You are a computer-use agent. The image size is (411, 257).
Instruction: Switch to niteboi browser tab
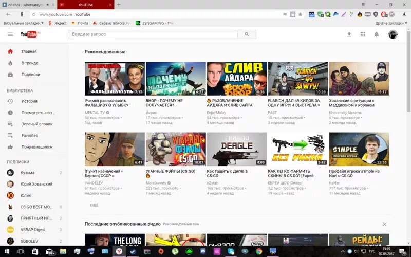click(28, 5)
